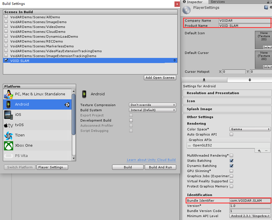This screenshot has height=220, width=272.
Task: Open Build System dropdown
Action: [152, 110]
